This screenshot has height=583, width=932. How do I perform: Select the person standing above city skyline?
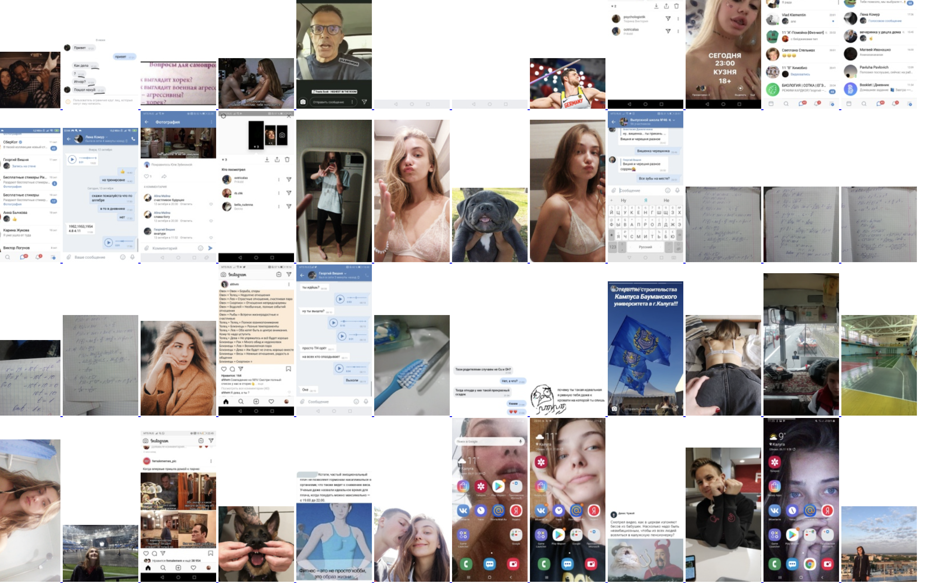[879, 544]
